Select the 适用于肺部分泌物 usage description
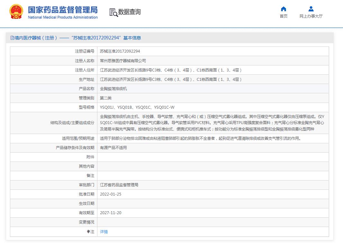Image resolution: width=343 pixels, height=243 pixels. tap(201, 138)
